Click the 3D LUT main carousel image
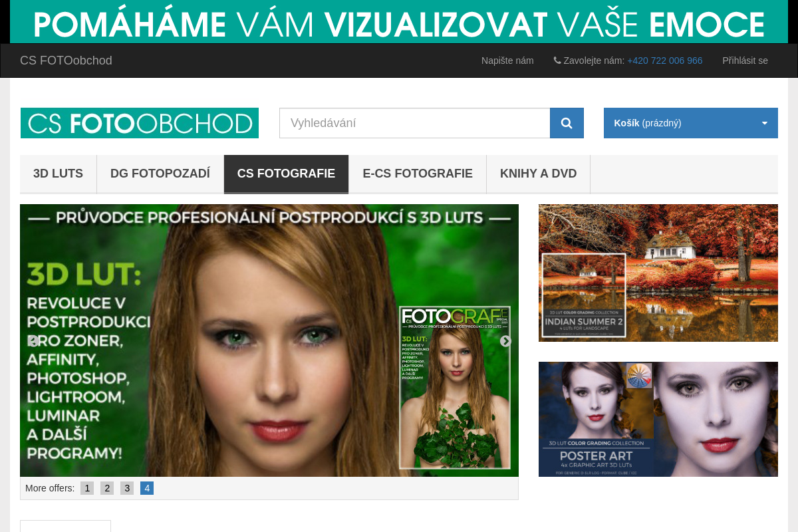 pyautogui.click(x=269, y=340)
